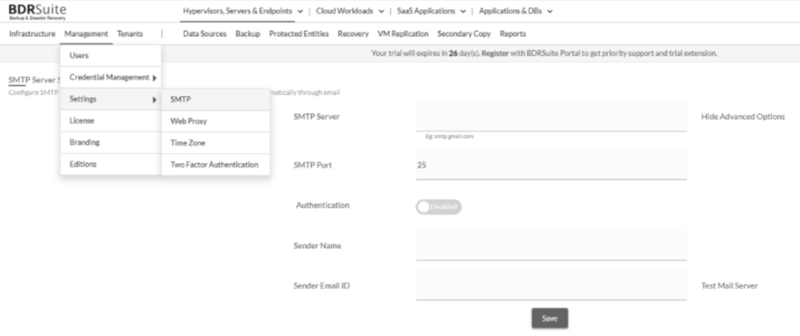
Task: Open Branding from the Management menu
Action: pos(111,143)
